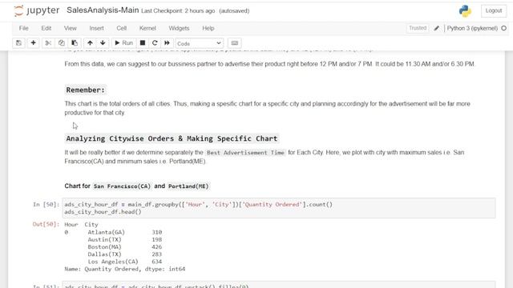Click the pencil edit mode icon
Screen dimensions: 513x288
pyautogui.click(x=436, y=29)
